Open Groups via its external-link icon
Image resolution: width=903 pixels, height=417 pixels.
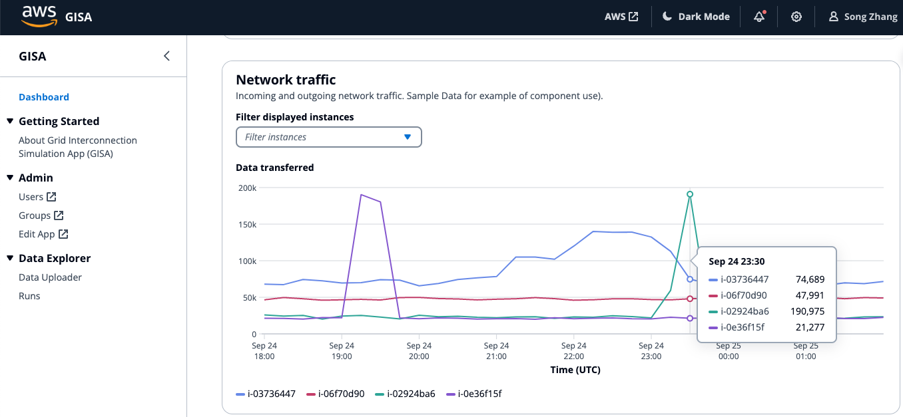(60, 215)
